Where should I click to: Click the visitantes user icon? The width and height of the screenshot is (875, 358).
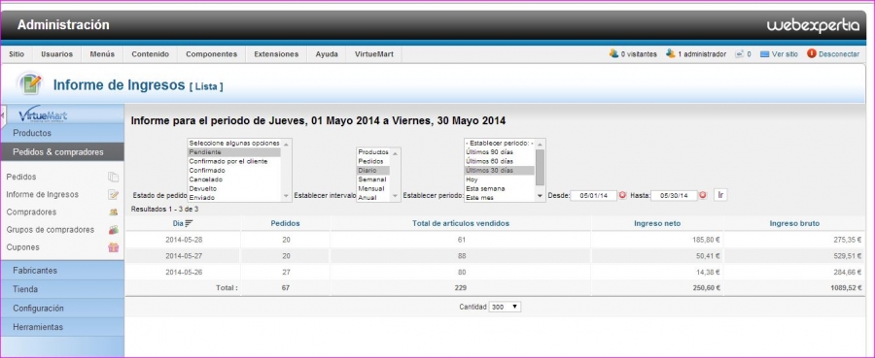click(x=613, y=53)
